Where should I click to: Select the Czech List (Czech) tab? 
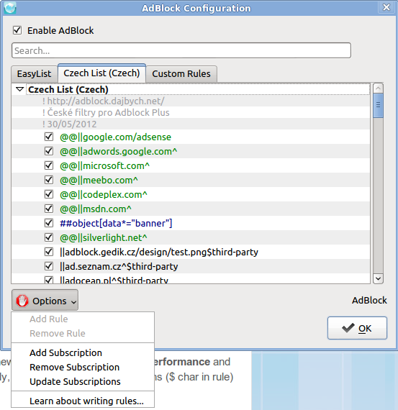(101, 73)
